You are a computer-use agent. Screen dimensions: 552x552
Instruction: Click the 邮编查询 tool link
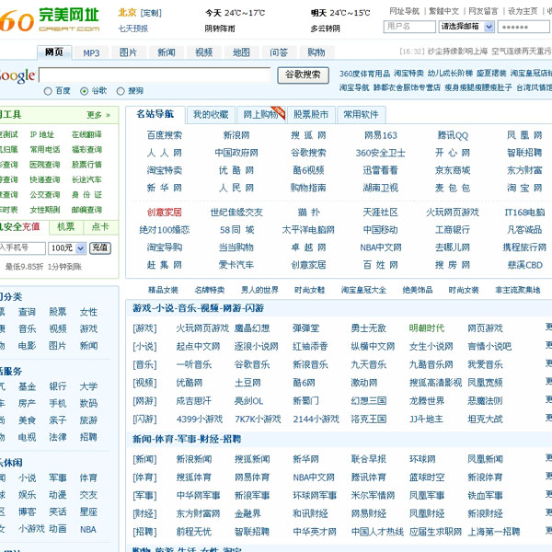86,210
